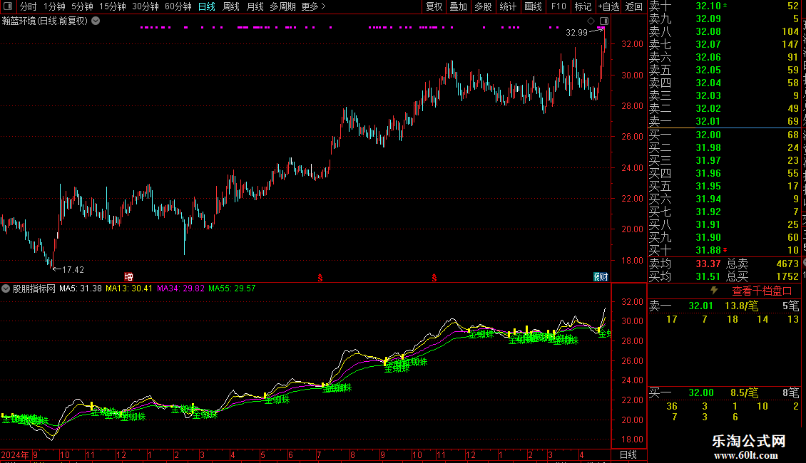Select 买五 price 31.95 row

[x=724, y=186]
